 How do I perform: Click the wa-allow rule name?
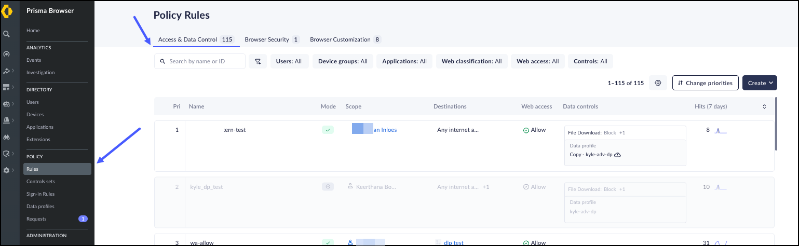click(x=202, y=242)
